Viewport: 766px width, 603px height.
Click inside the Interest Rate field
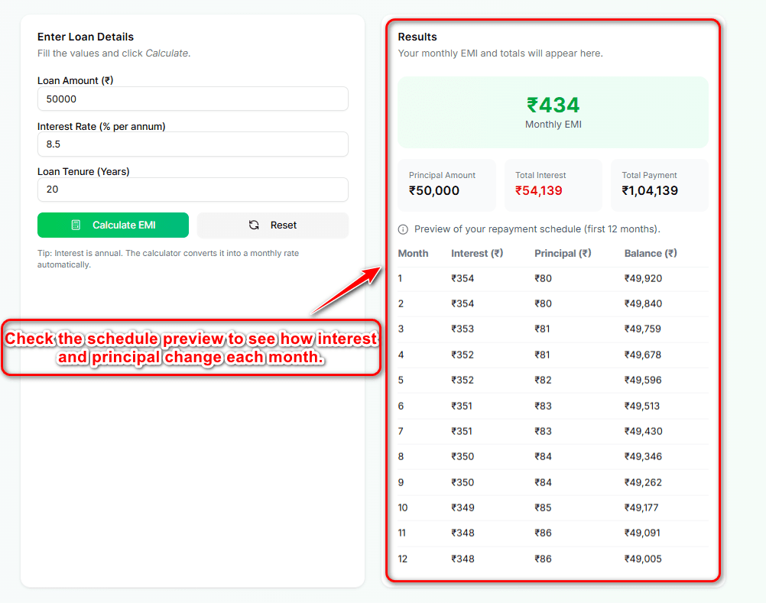click(x=193, y=144)
